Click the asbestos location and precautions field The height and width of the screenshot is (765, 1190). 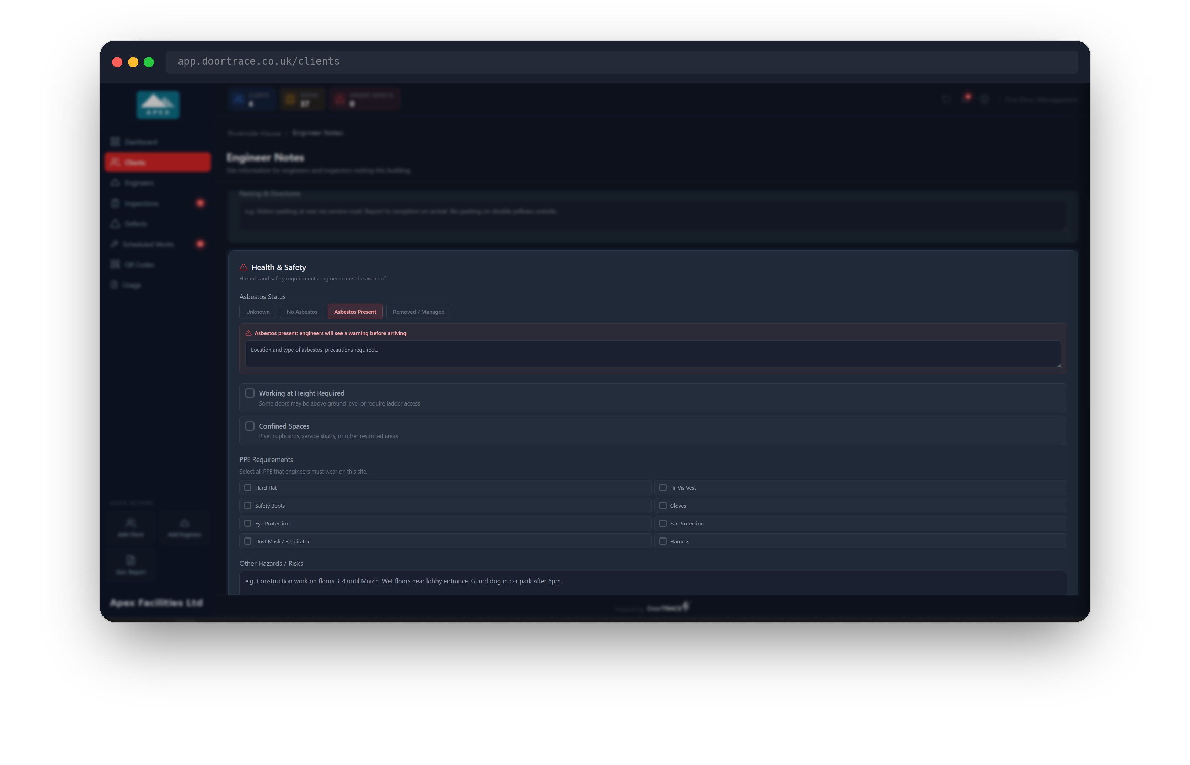click(653, 354)
